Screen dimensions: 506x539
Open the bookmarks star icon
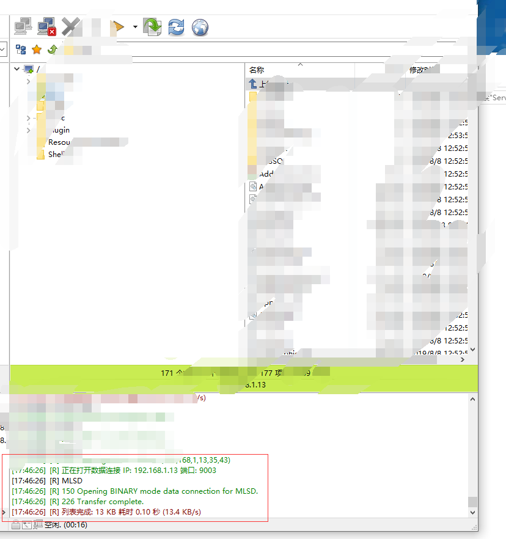tap(37, 50)
